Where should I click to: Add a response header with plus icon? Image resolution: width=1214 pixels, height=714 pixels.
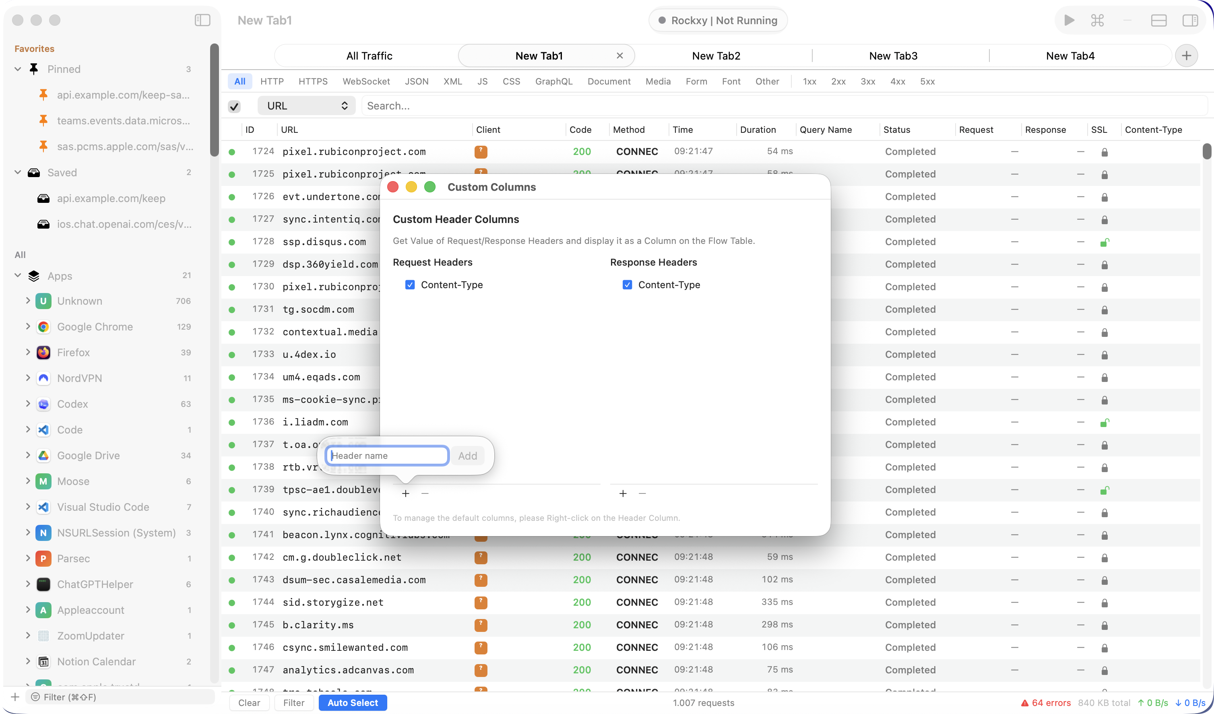click(623, 493)
